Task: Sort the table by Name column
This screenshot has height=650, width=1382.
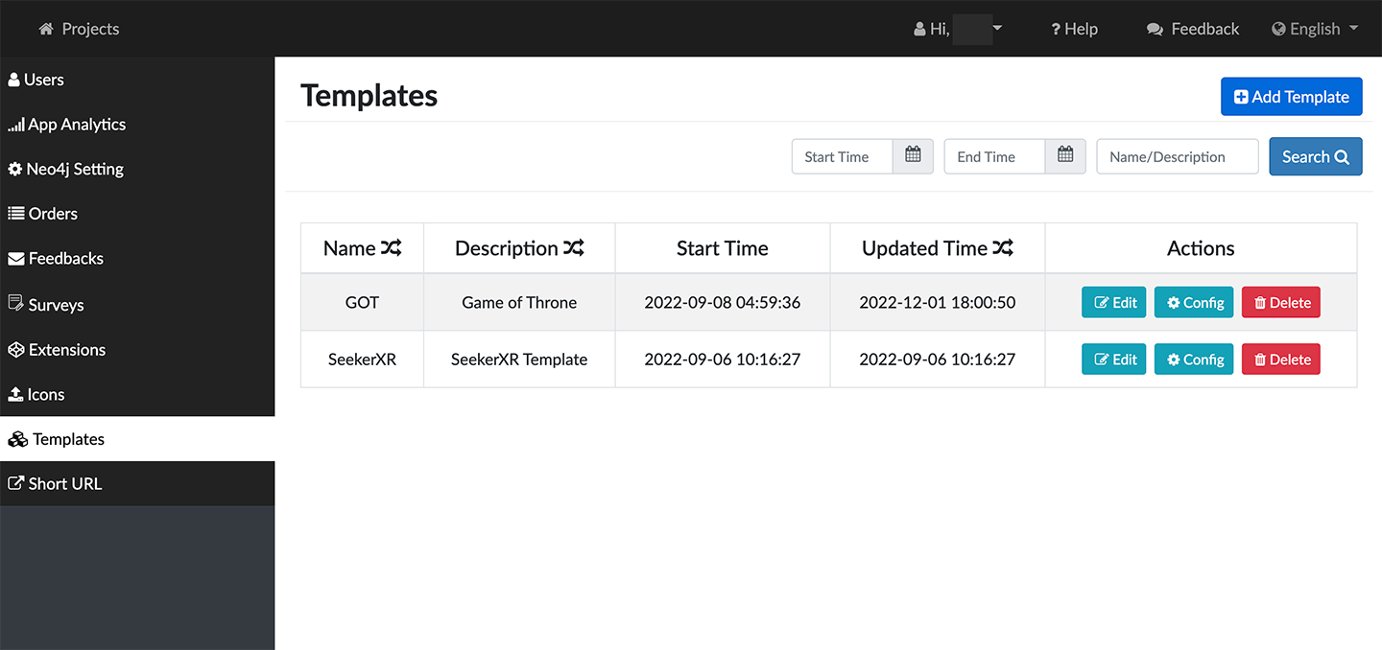Action: tap(390, 247)
